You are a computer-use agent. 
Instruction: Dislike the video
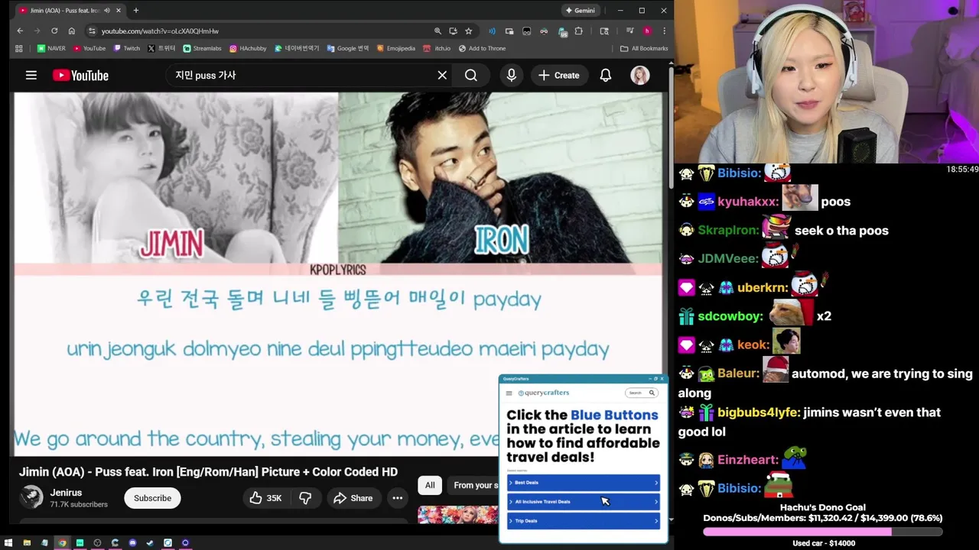pos(305,498)
